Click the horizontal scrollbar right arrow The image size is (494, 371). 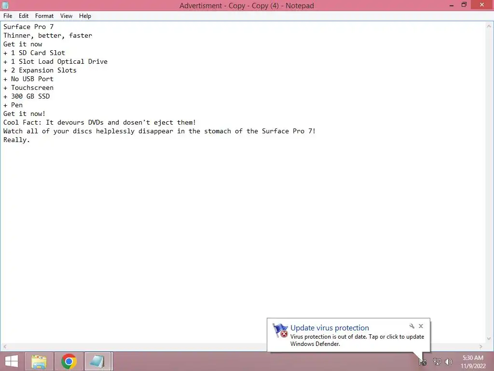481,347
